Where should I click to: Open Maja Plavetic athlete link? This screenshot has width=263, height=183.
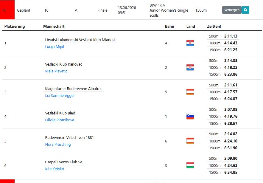(x=56, y=71)
